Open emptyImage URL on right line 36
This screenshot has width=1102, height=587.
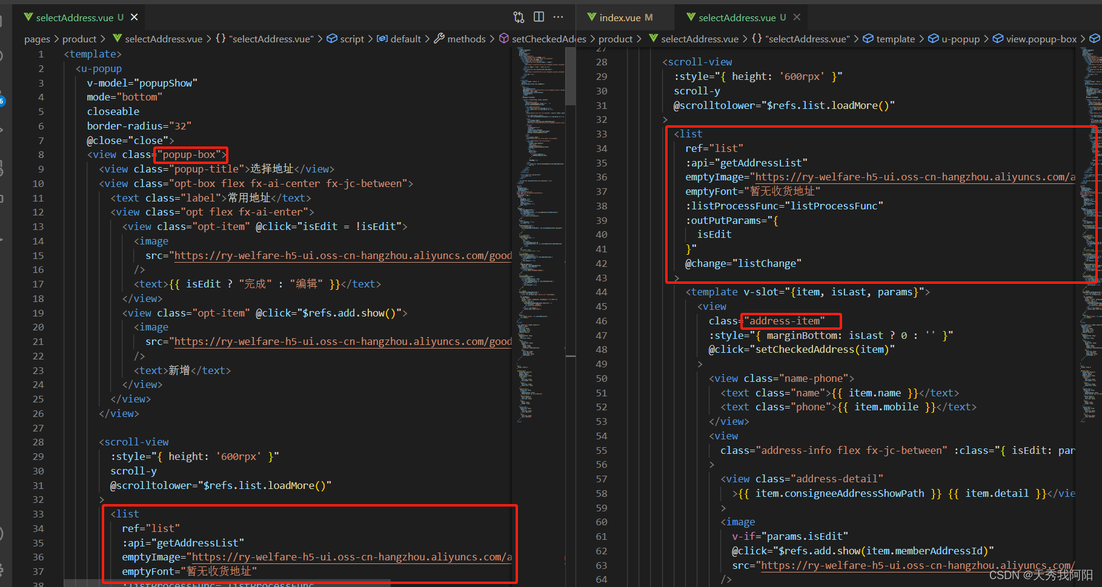pyautogui.click(x=915, y=177)
